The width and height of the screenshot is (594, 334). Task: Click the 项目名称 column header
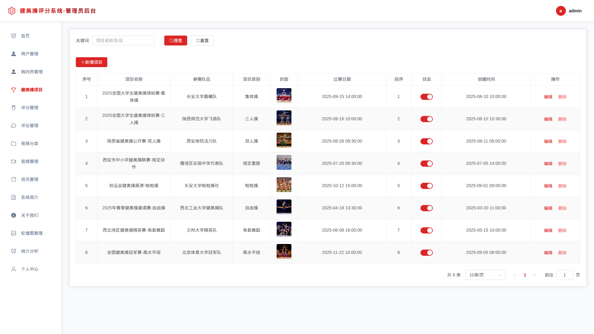tap(134, 79)
